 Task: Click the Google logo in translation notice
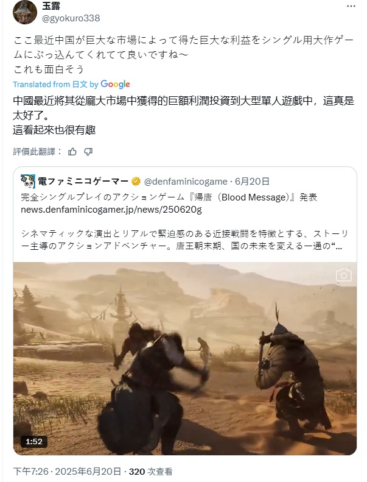115,84
